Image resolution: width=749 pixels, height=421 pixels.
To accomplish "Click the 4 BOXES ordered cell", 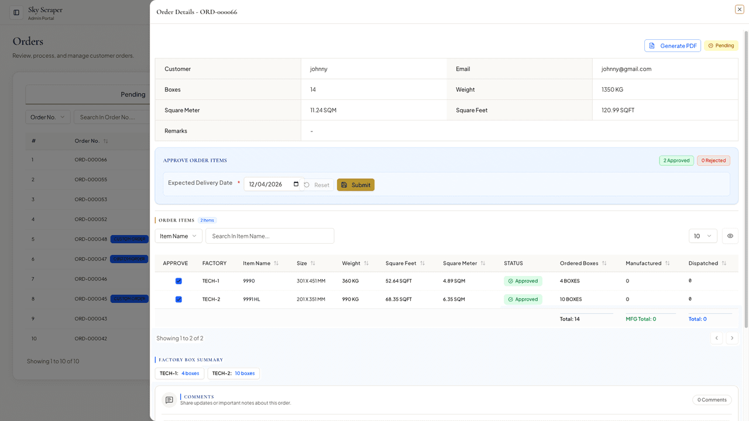I will coord(570,281).
